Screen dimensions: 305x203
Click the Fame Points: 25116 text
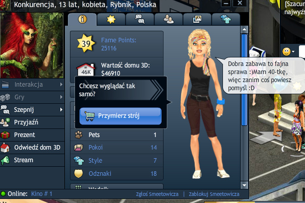[x=118, y=44]
